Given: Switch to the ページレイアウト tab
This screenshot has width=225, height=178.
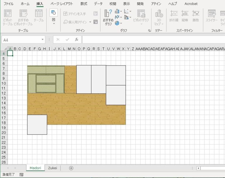Looking at the screenshot, I should 62,4.
